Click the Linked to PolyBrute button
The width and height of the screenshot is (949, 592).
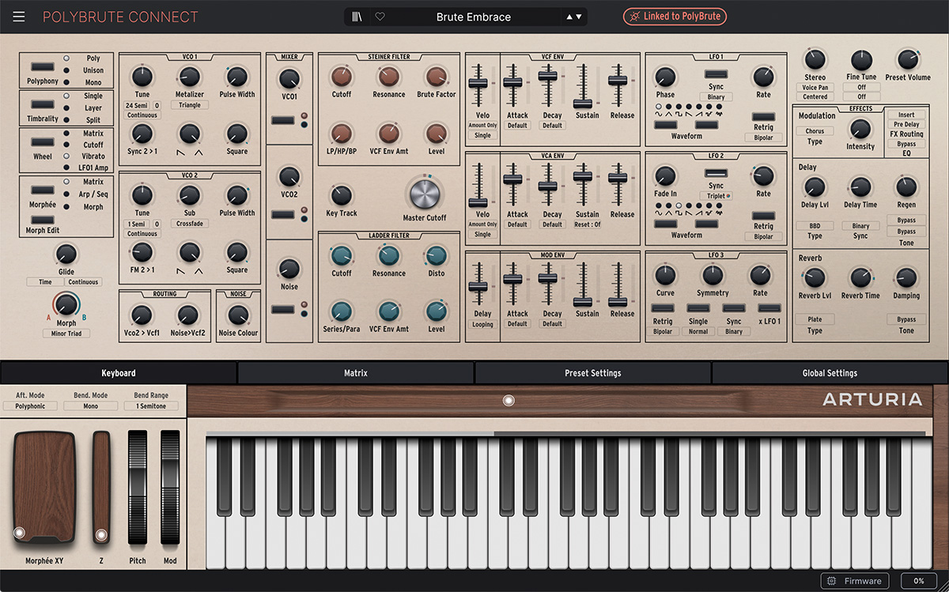coord(675,17)
